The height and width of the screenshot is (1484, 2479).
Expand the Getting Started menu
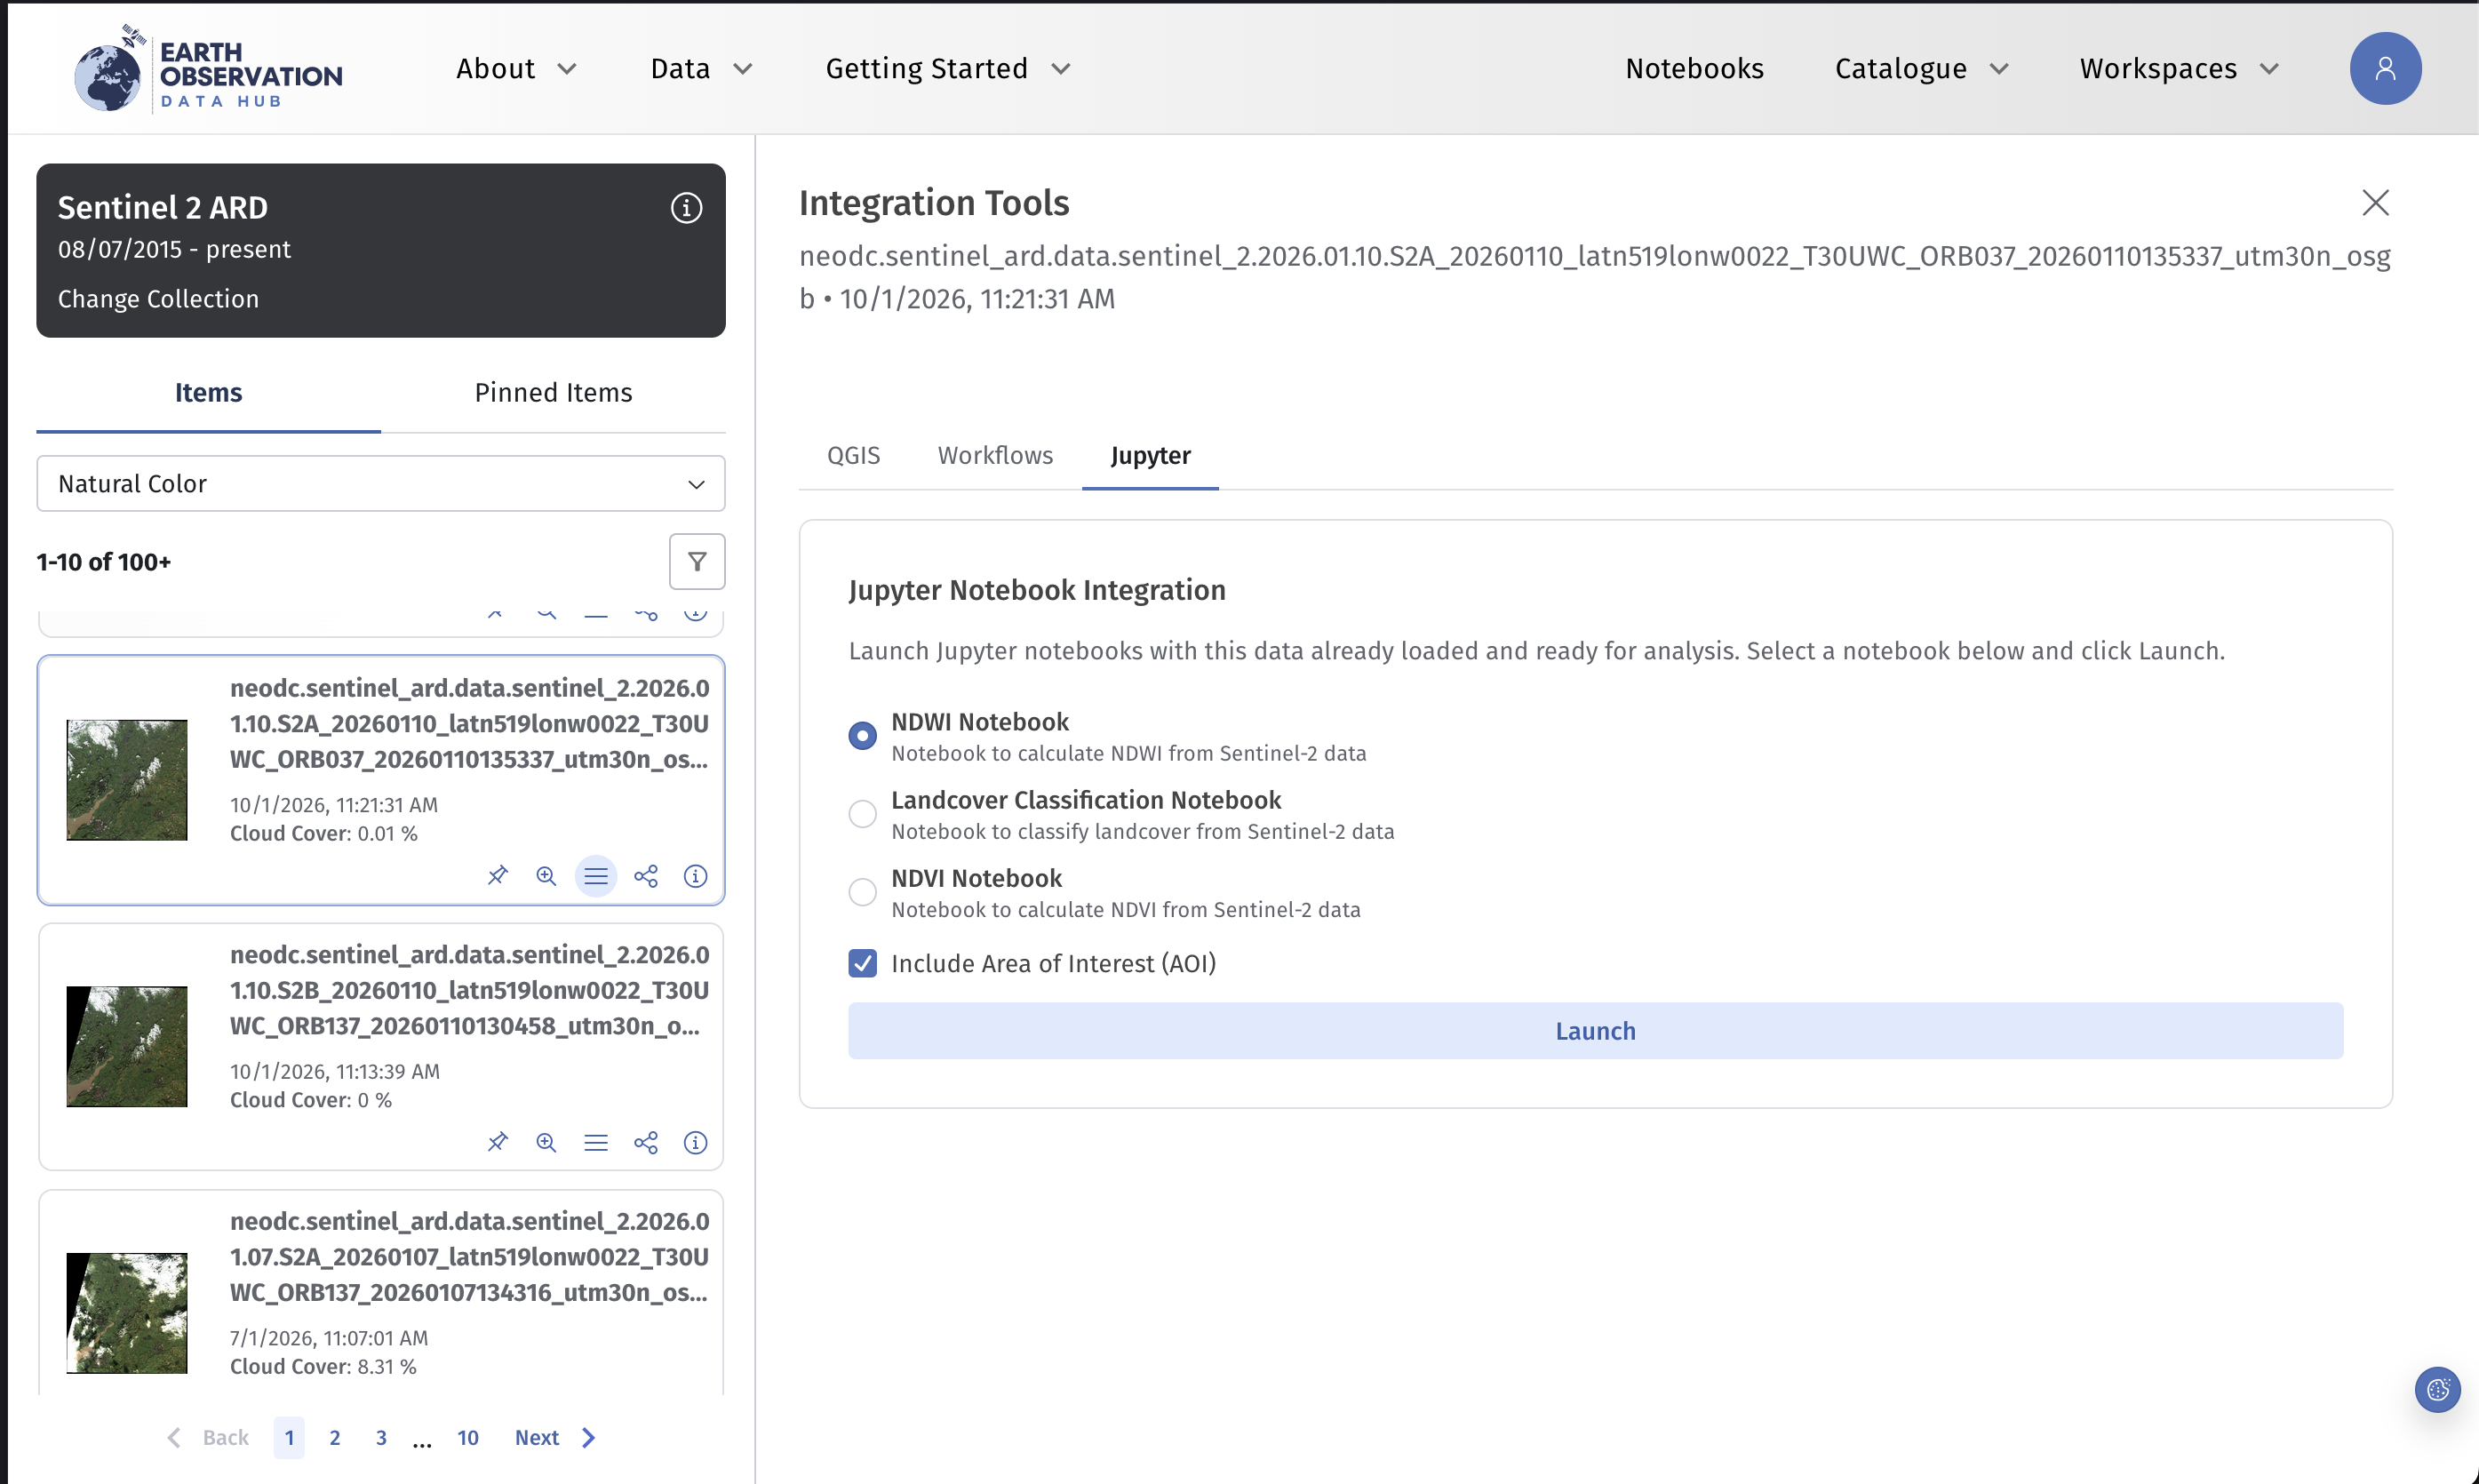pos(947,68)
